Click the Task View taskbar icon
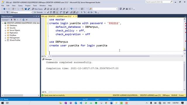 click(7, 103)
